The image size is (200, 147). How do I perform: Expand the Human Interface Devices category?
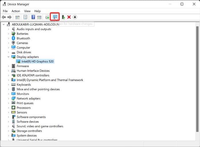click(9, 71)
